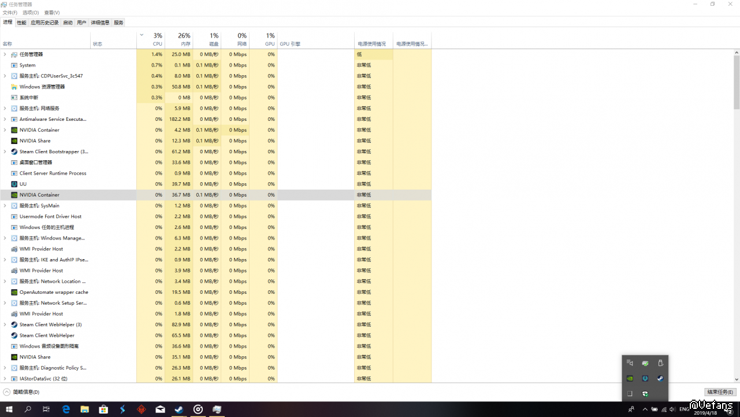Click the UU icon in the tray popup
Screen dimensions: 740x417
click(x=645, y=378)
